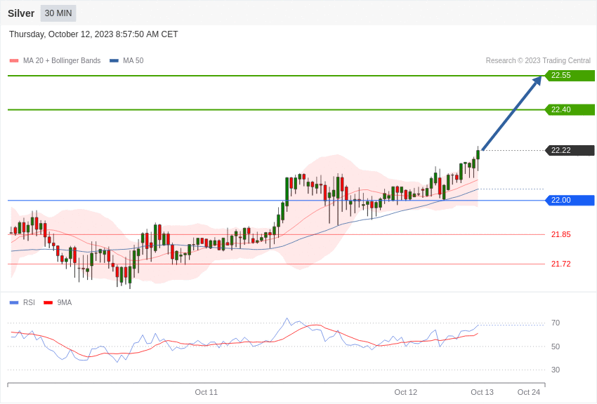
Task: Click the RSI 70 level label
Action: point(556,323)
